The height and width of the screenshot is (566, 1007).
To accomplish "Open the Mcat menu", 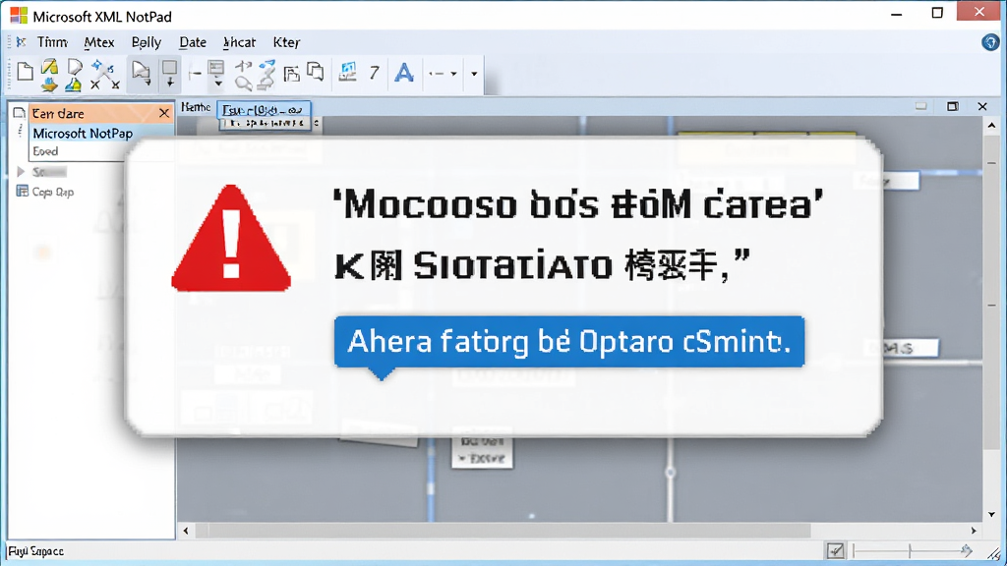I will (239, 42).
